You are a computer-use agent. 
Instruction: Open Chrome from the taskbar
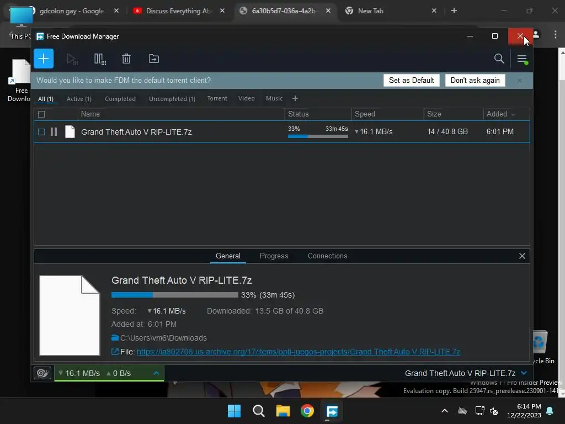click(x=307, y=411)
